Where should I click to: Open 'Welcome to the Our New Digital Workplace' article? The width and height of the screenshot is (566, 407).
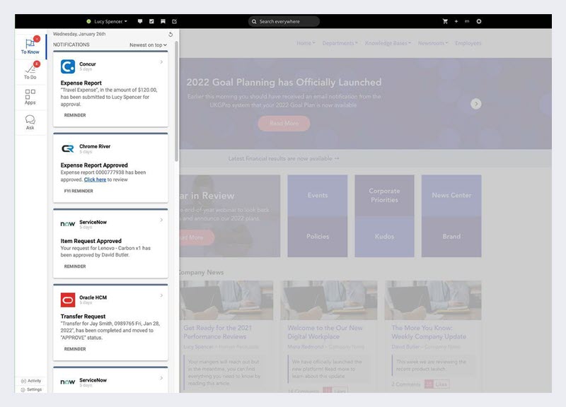[x=325, y=332]
